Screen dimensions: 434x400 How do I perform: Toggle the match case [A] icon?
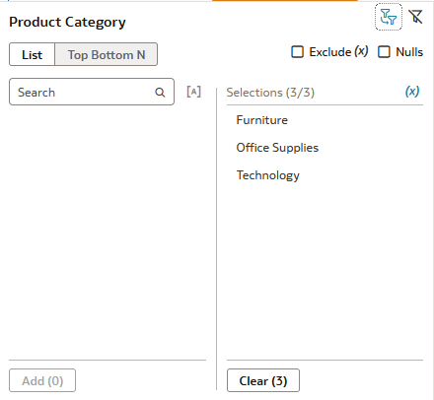(193, 92)
